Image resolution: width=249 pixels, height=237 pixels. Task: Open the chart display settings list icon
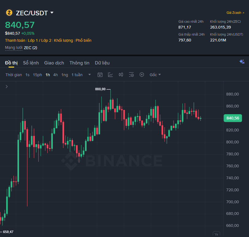131,75
